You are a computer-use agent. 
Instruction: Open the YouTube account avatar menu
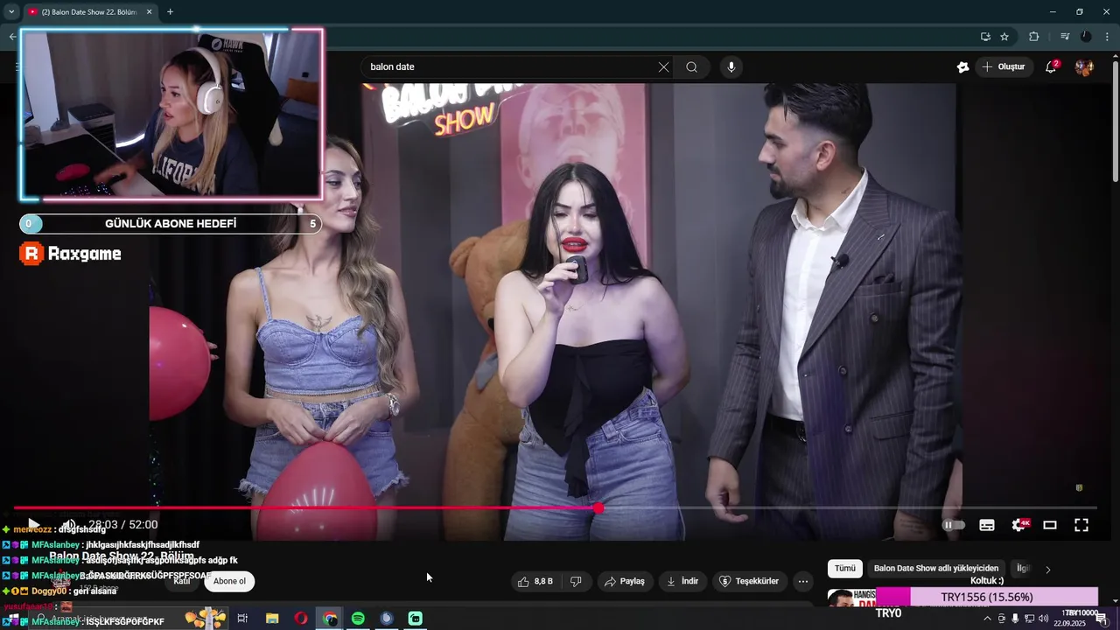(x=1084, y=67)
